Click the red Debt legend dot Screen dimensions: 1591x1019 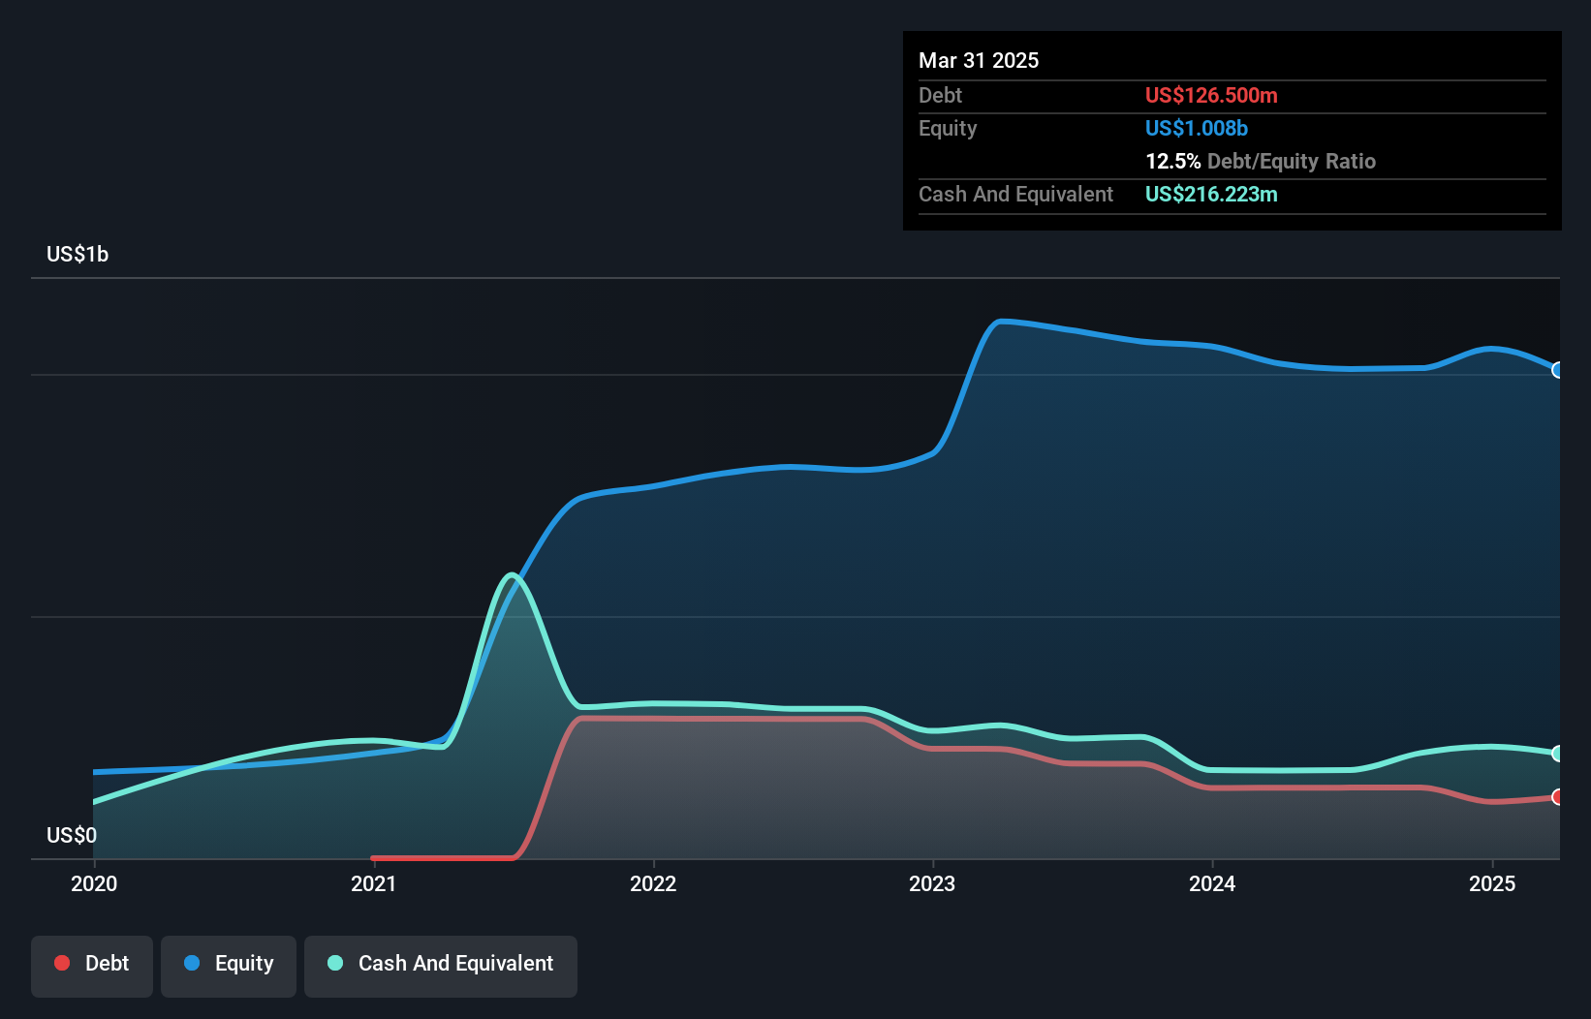pos(62,963)
